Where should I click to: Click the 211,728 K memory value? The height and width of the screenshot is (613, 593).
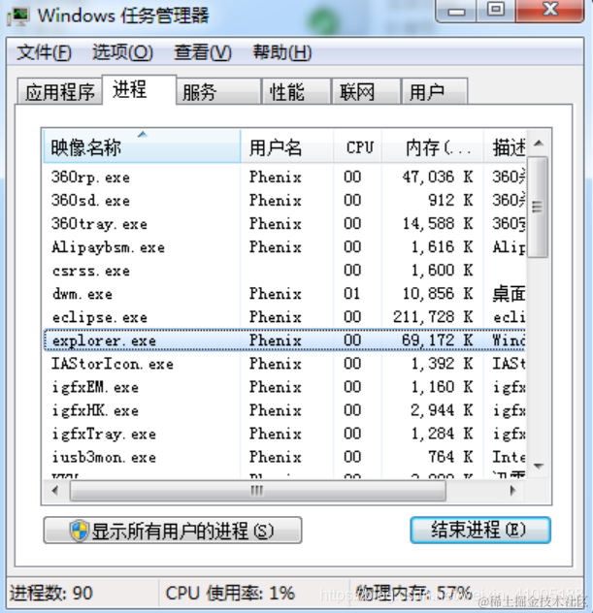pos(434,317)
